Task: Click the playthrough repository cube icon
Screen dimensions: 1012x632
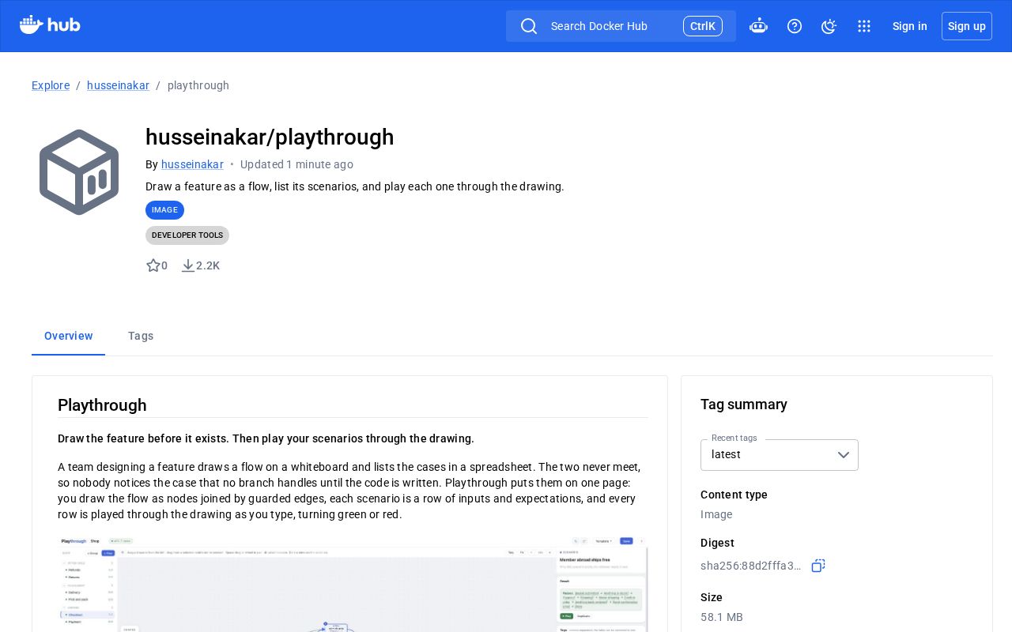Action: pos(79,172)
